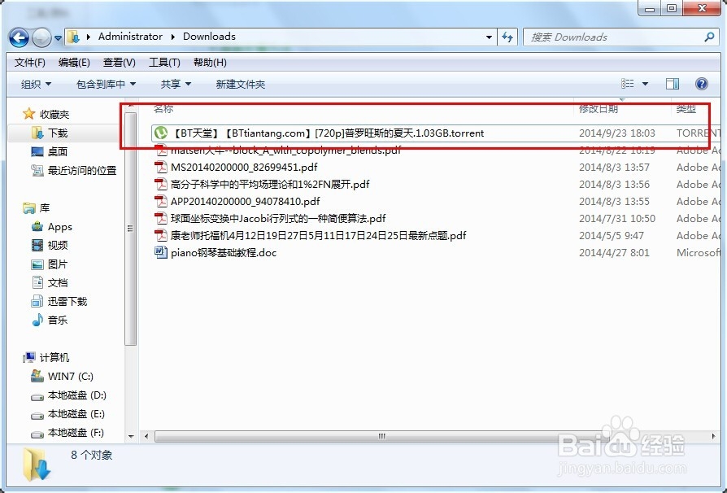Screen dimensions: 727x493
Task: Select 高分子科学中的平均场理论和1%2FN展开.pdf
Action: pyautogui.click(x=270, y=184)
